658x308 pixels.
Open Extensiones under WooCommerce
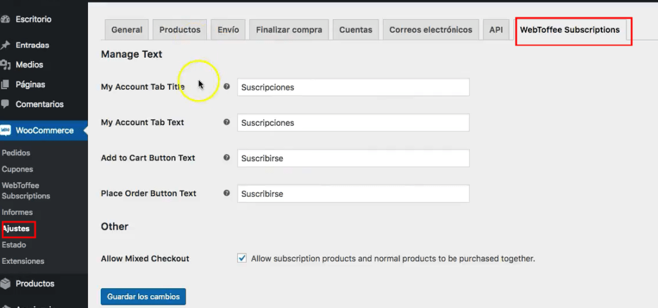click(22, 261)
